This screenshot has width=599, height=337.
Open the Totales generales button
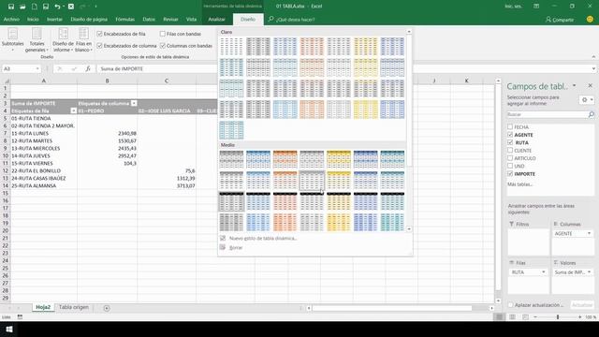(x=37, y=39)
